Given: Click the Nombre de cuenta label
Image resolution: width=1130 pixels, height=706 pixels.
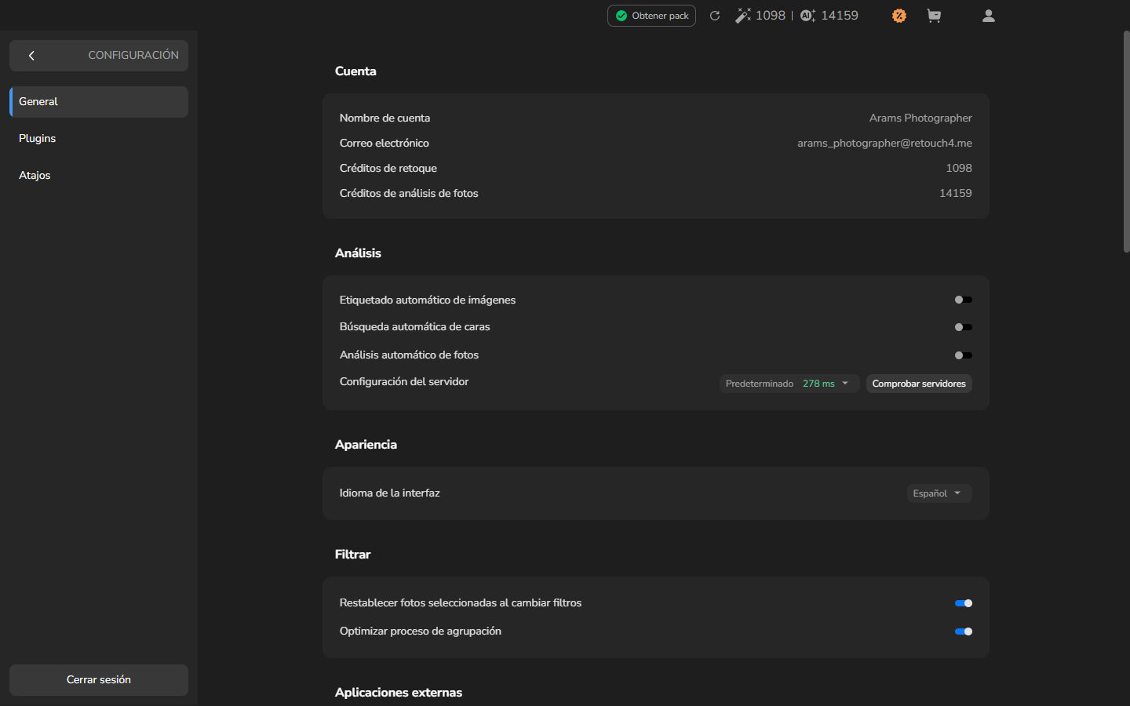Looking at the screenshot, I should click(385, 118).
